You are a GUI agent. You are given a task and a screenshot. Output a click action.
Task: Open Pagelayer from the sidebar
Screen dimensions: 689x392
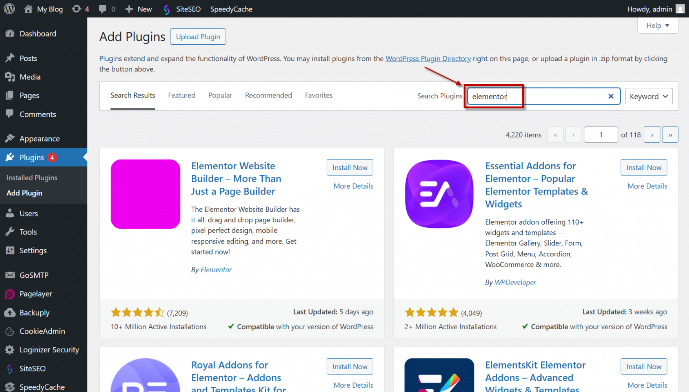(36, 294)
